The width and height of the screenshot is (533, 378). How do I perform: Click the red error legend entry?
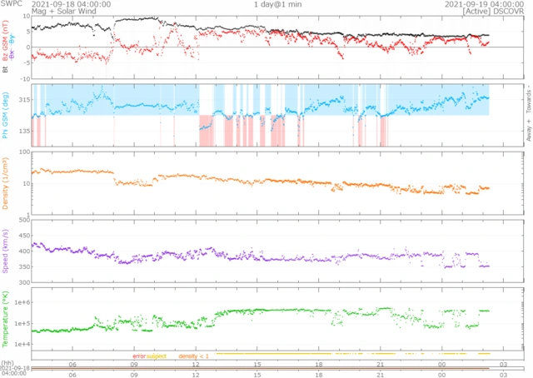[138, 356]
